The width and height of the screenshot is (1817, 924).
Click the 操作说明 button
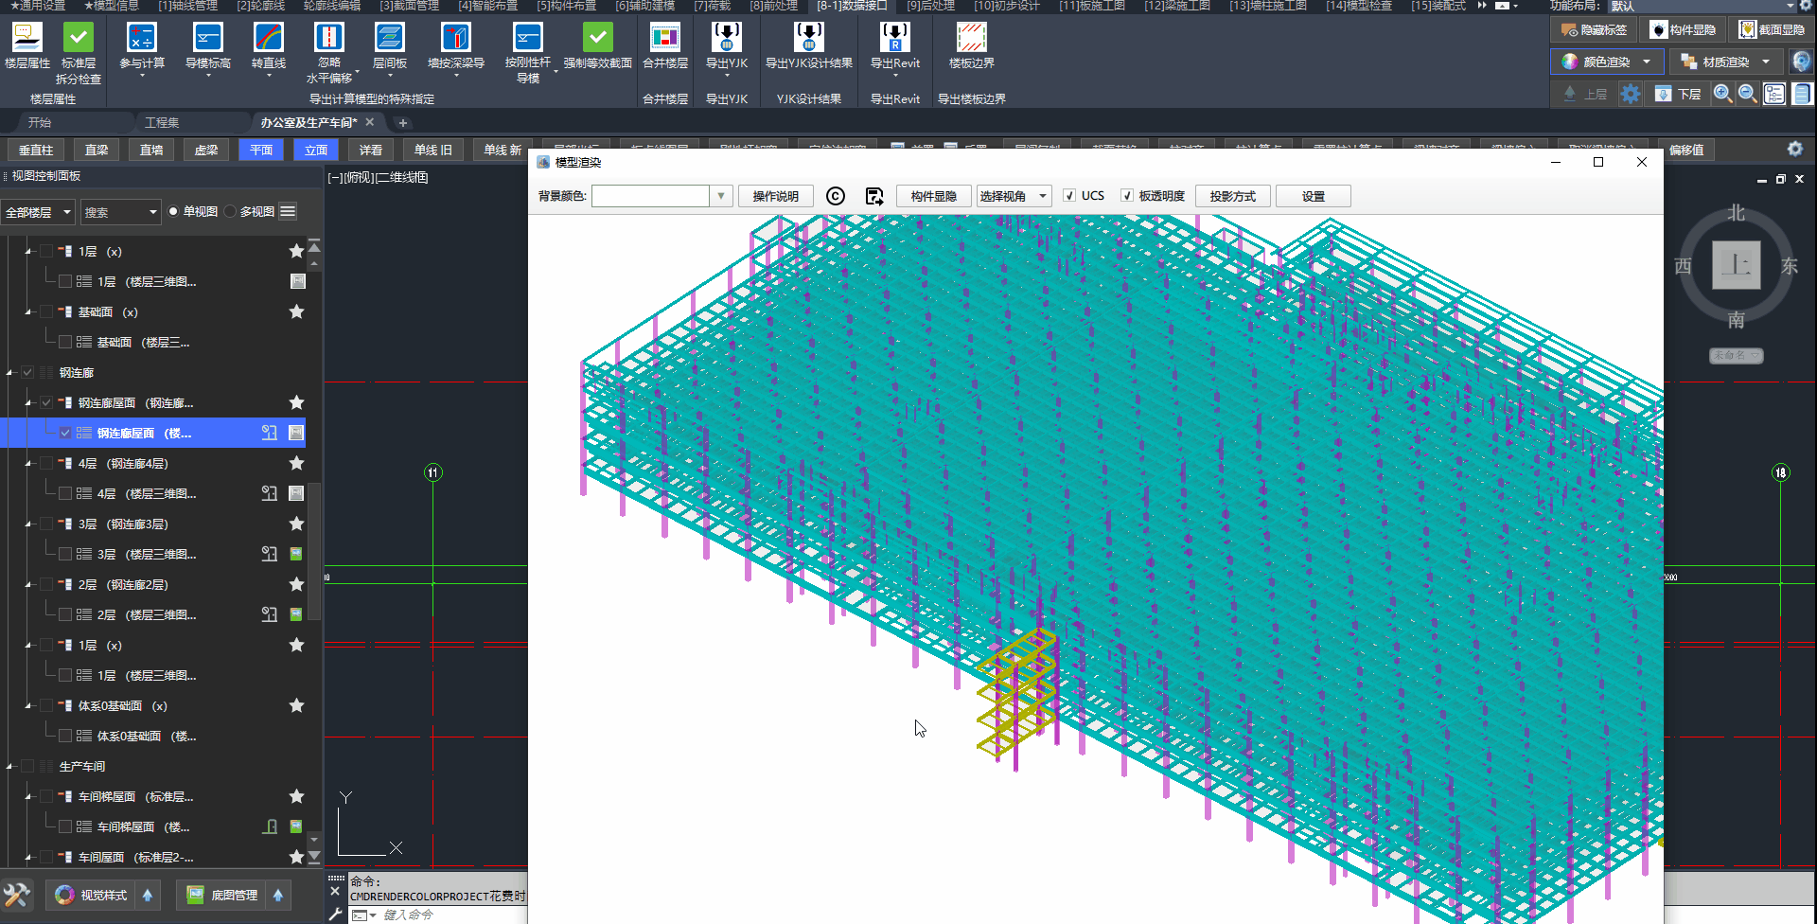(x=775, y=196)
